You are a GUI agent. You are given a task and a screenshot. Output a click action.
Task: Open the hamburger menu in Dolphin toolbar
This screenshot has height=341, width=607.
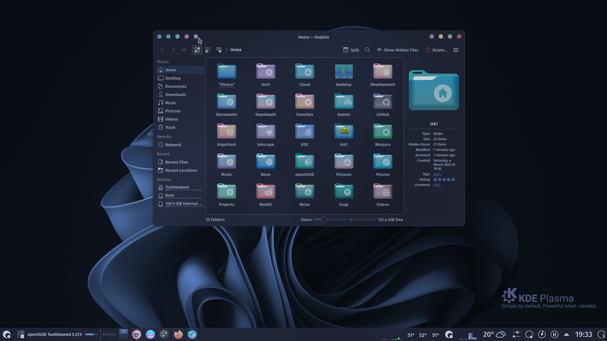(x=456, y=50)
